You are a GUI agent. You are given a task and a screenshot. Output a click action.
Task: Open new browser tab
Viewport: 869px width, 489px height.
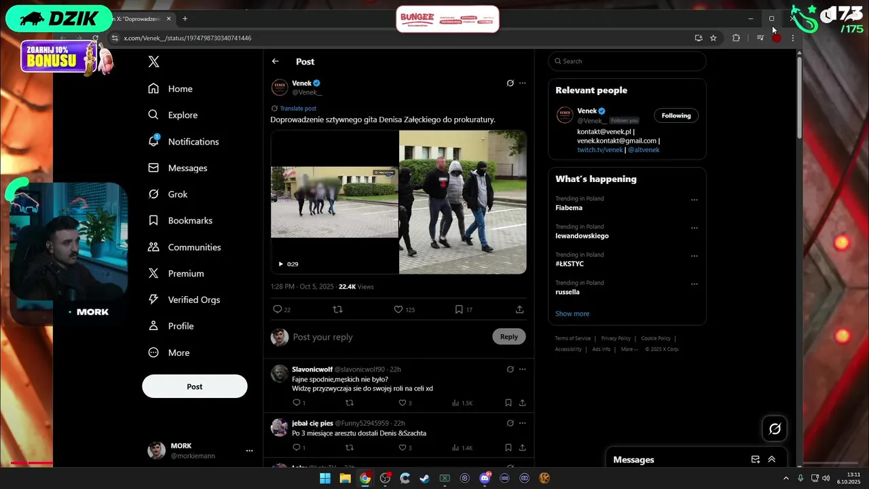[185, 19]
